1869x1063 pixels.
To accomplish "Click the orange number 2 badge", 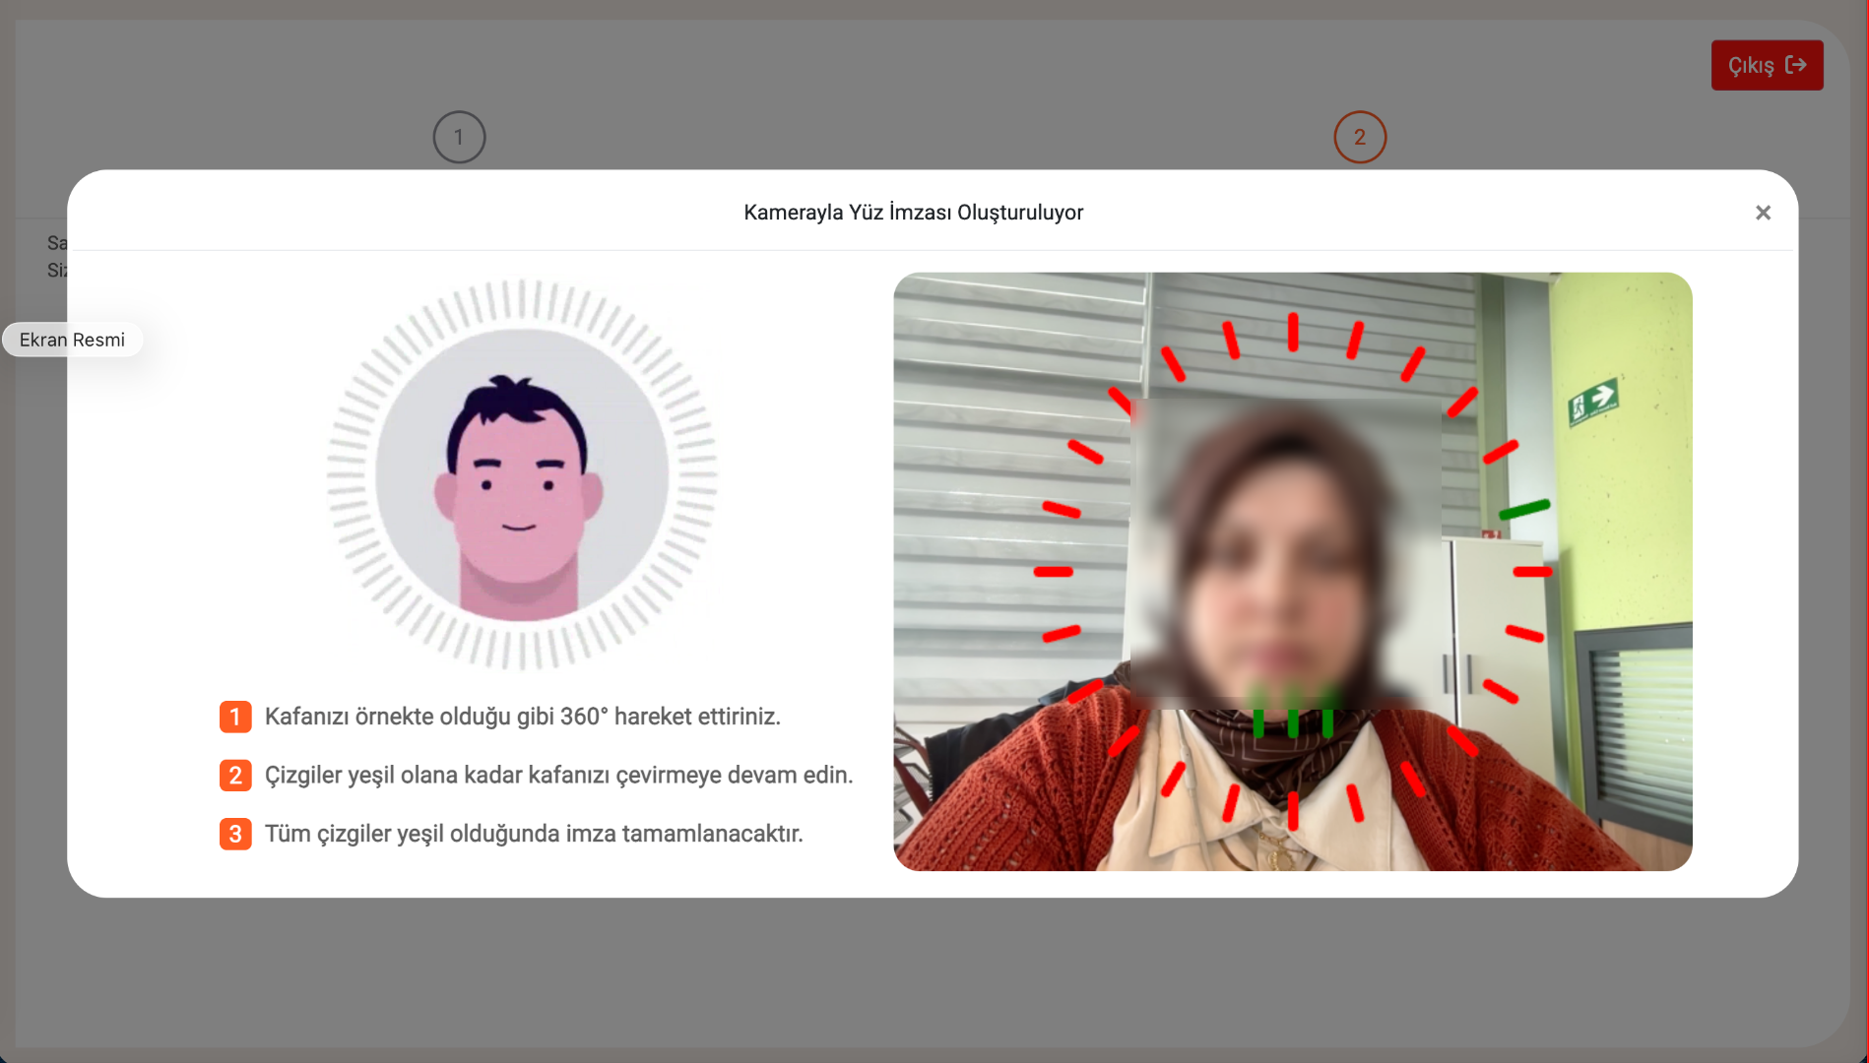I will [x=235, y=776].
